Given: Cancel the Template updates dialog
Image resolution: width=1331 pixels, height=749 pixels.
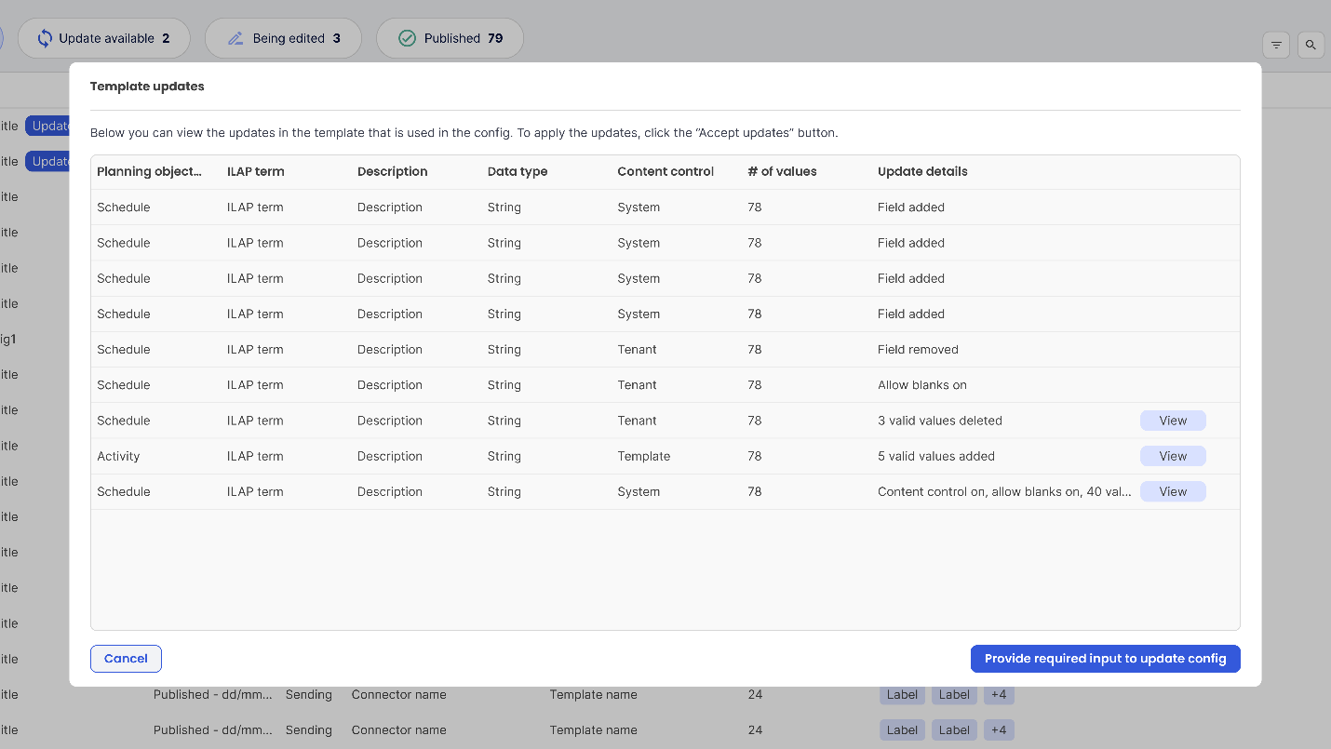Looking at the screenshot, I should [x=126, y=659].
